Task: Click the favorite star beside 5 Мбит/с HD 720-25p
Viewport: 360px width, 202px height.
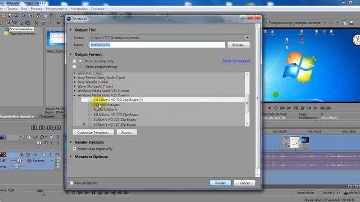Action: (89, 120)
